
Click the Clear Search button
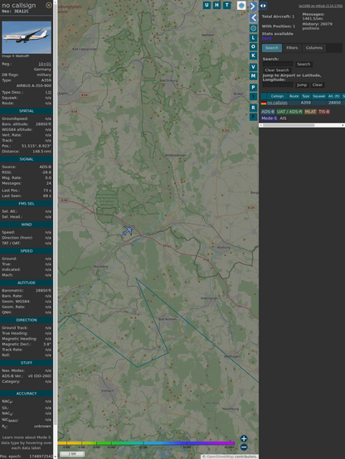pyautogui.click(x=277, y=70)
